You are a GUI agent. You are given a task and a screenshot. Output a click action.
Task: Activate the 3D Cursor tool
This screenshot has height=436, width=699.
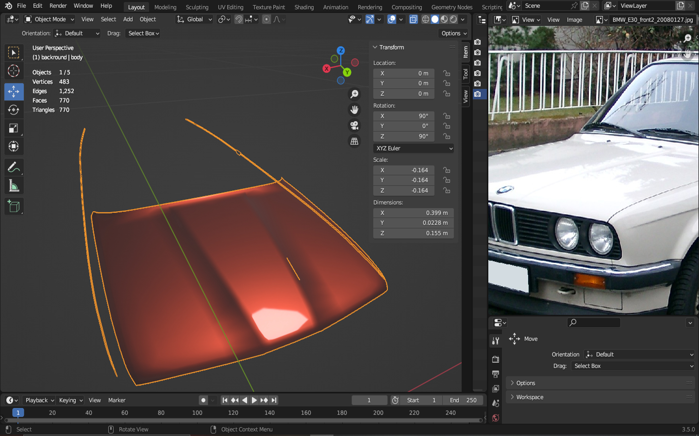coord(14,71)
